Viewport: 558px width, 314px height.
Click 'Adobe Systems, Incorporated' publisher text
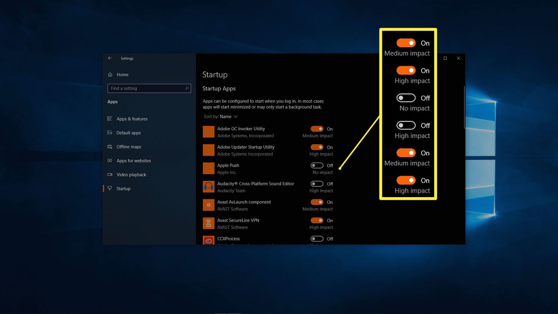(x=246, y=136)
